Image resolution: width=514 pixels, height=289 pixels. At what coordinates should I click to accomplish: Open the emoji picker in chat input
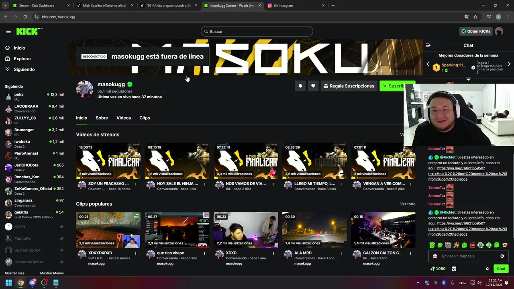[x=502, y=256]
